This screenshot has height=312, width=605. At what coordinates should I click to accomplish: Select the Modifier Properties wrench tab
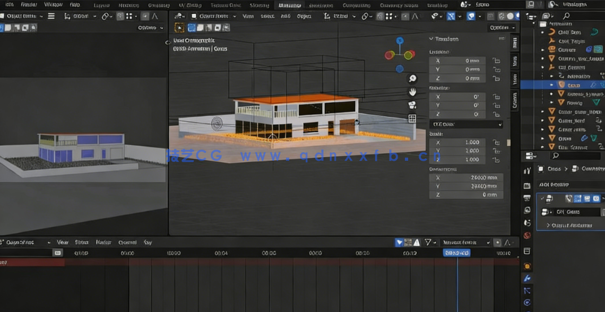526,278
